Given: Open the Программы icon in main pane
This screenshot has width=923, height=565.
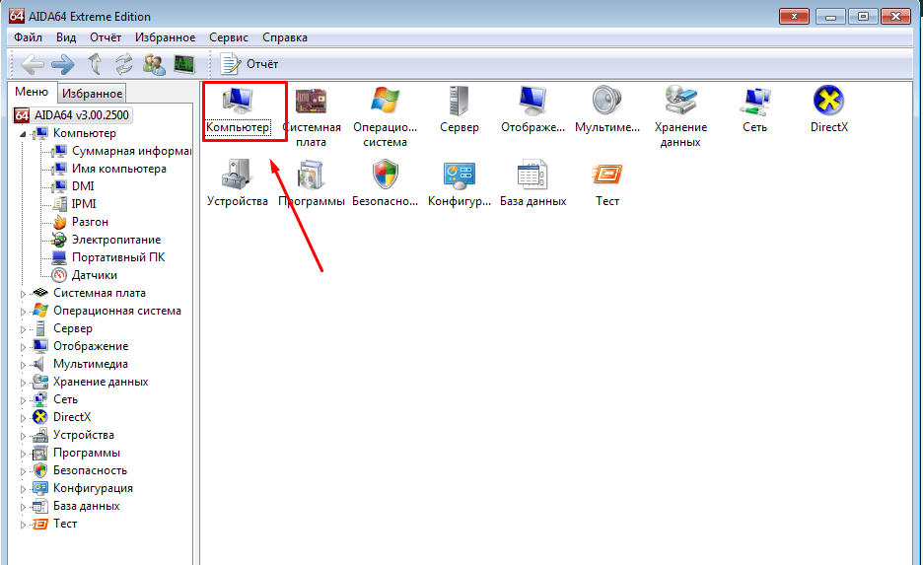Looking at the screenshot, I should coord(311,183).
